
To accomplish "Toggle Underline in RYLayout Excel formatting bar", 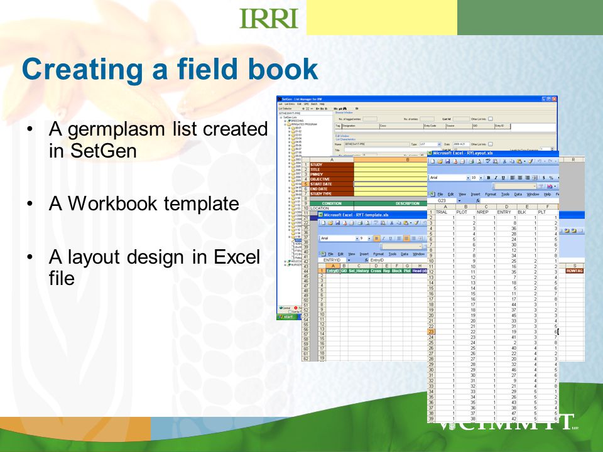I will [503, 178].
